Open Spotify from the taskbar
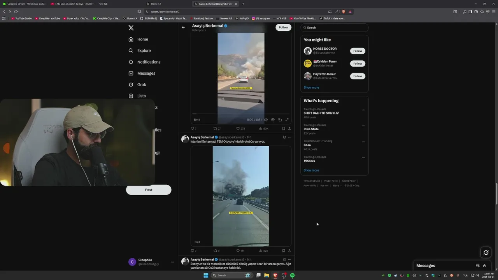498x280 pixels. 292,275
